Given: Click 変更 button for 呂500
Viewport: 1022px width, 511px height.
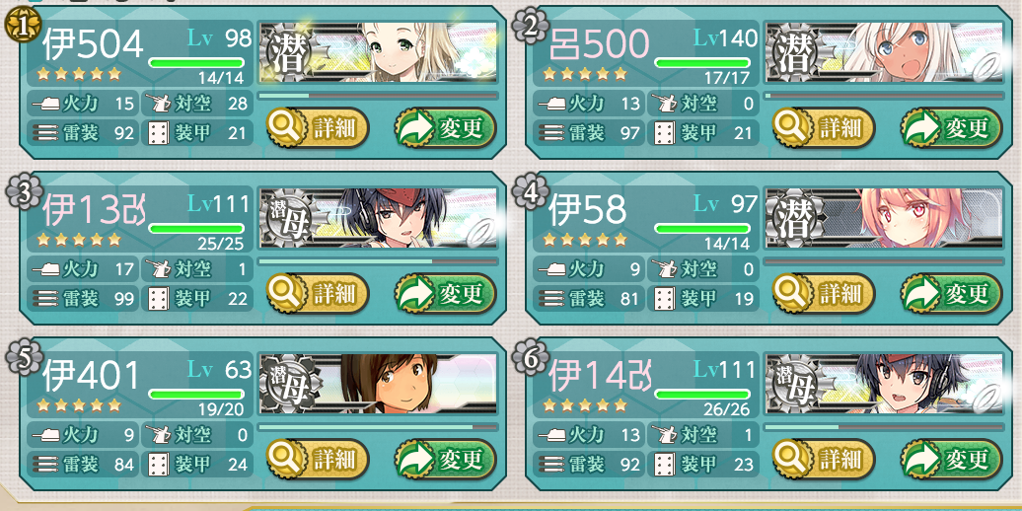Looking at the screenshot, I should 952,128.
